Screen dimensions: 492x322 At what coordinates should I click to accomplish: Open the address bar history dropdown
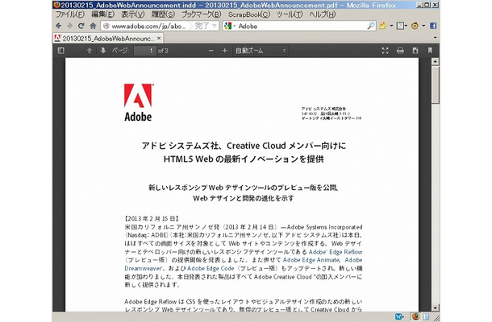tap(215, 26)
